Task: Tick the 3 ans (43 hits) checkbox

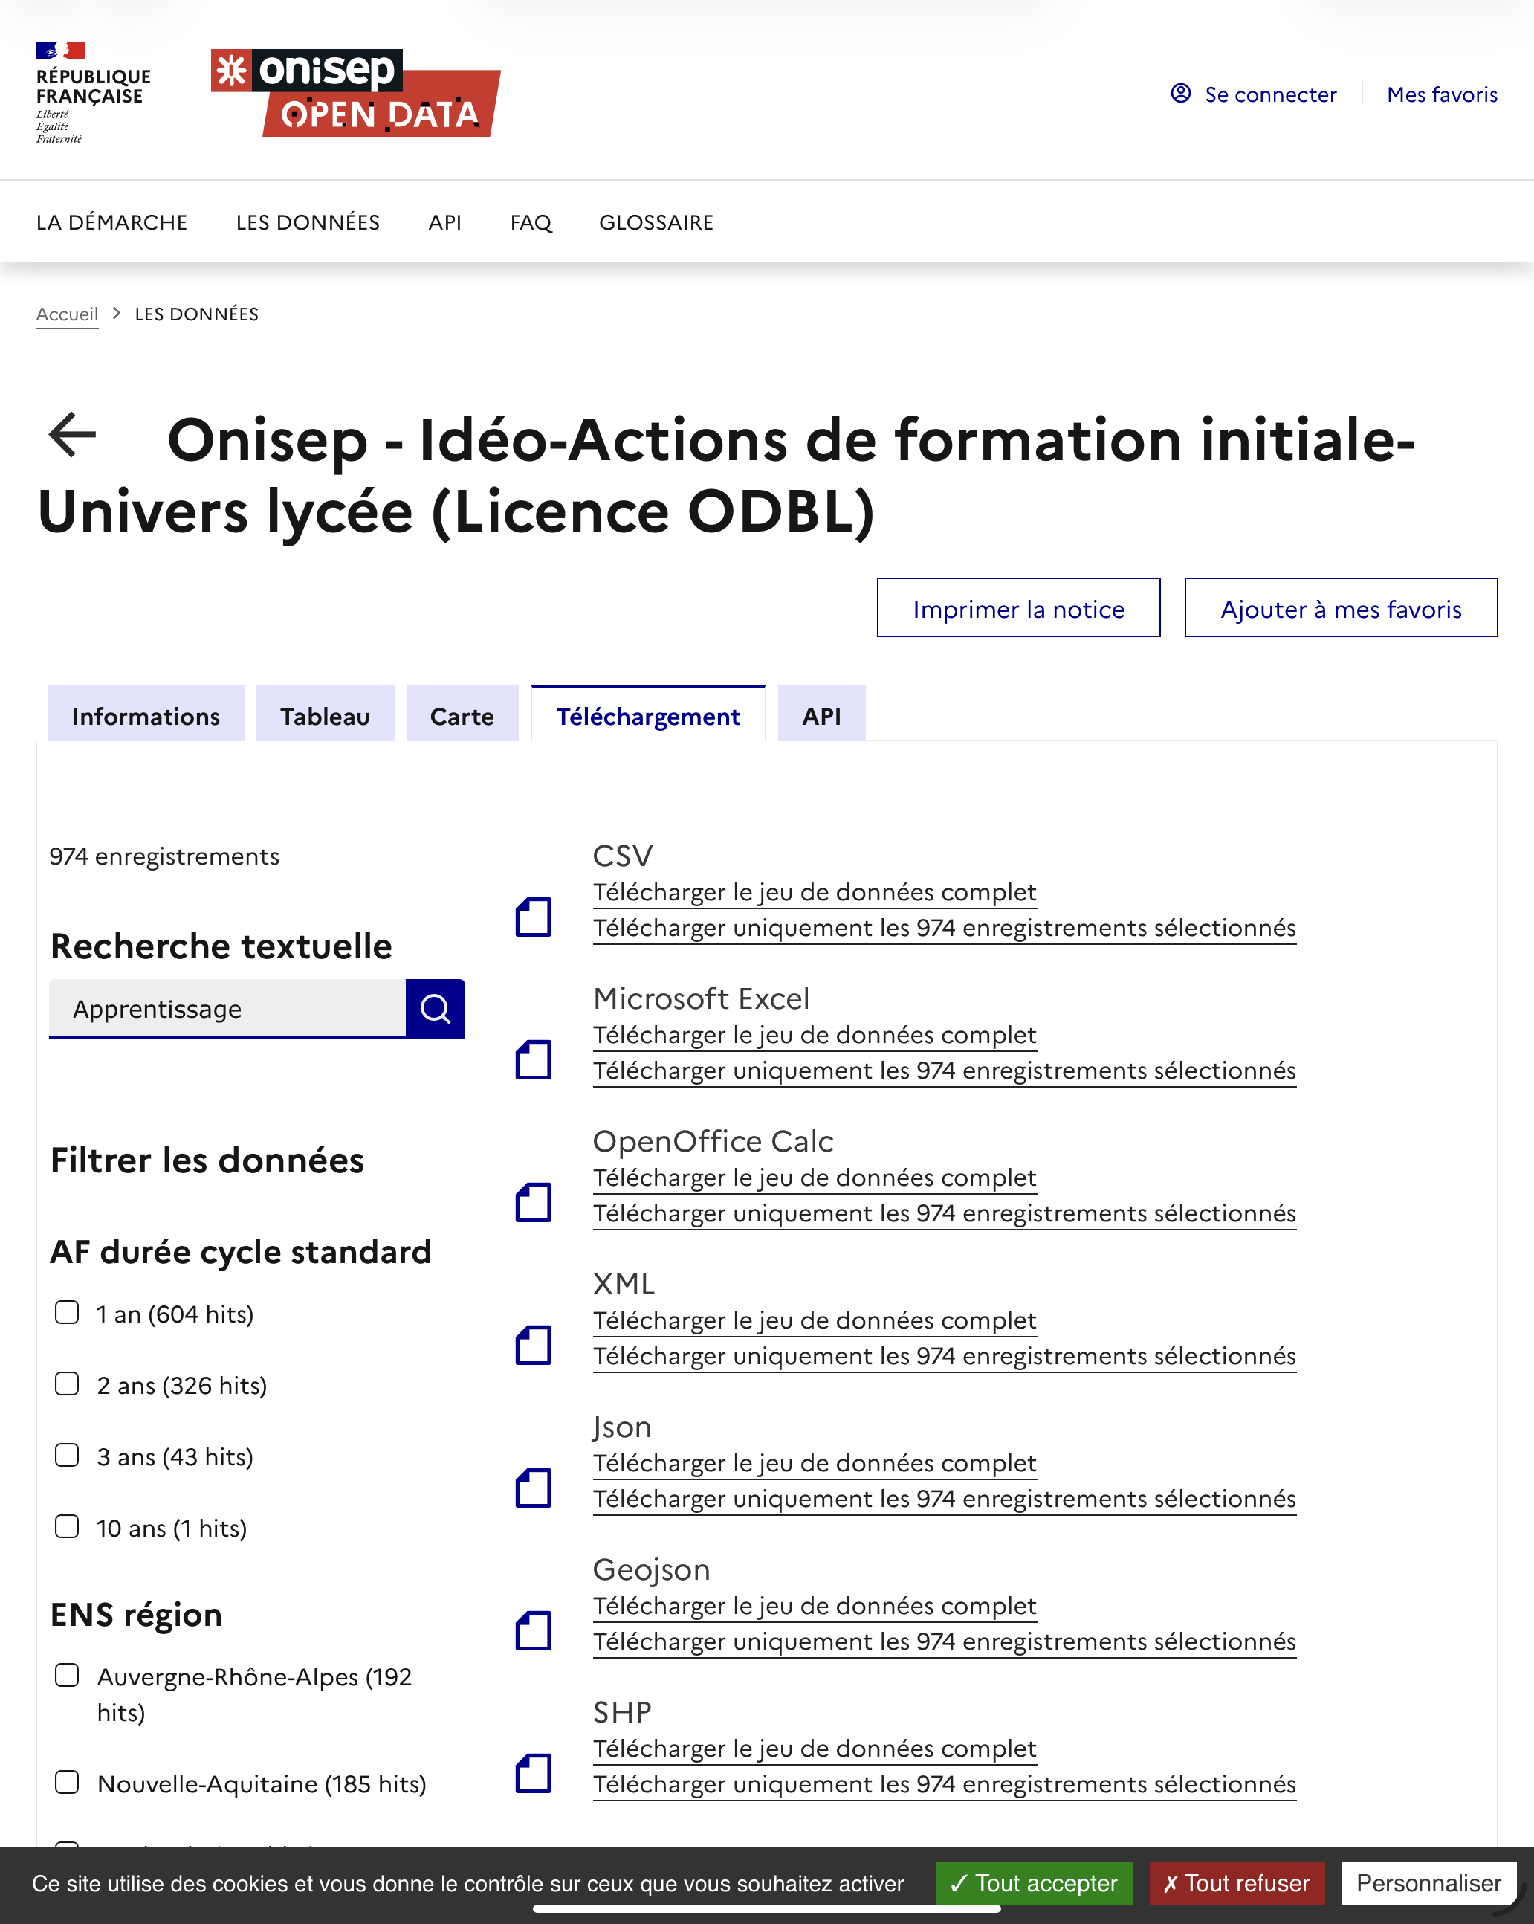Action: point(67,1456)
